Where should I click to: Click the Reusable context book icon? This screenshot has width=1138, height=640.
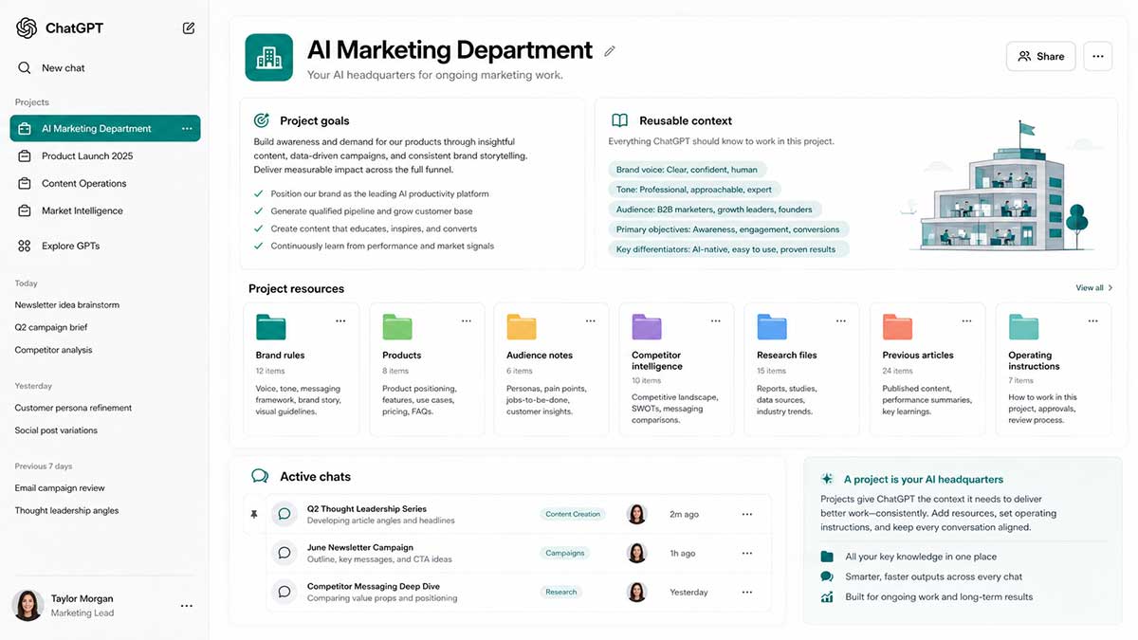619,120
